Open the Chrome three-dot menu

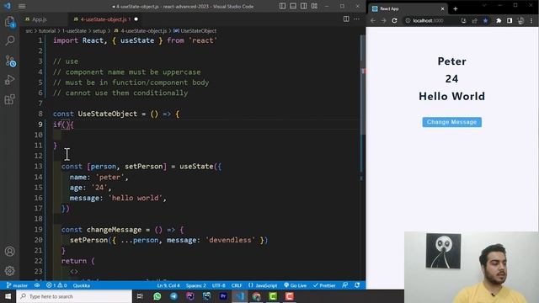[x=531, y=20]
